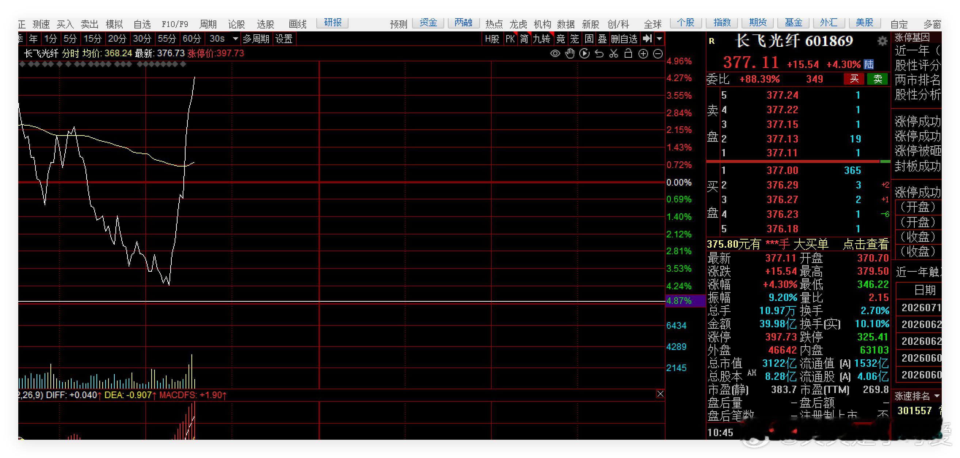Toggle 叠 overlay option

[602, 38]
